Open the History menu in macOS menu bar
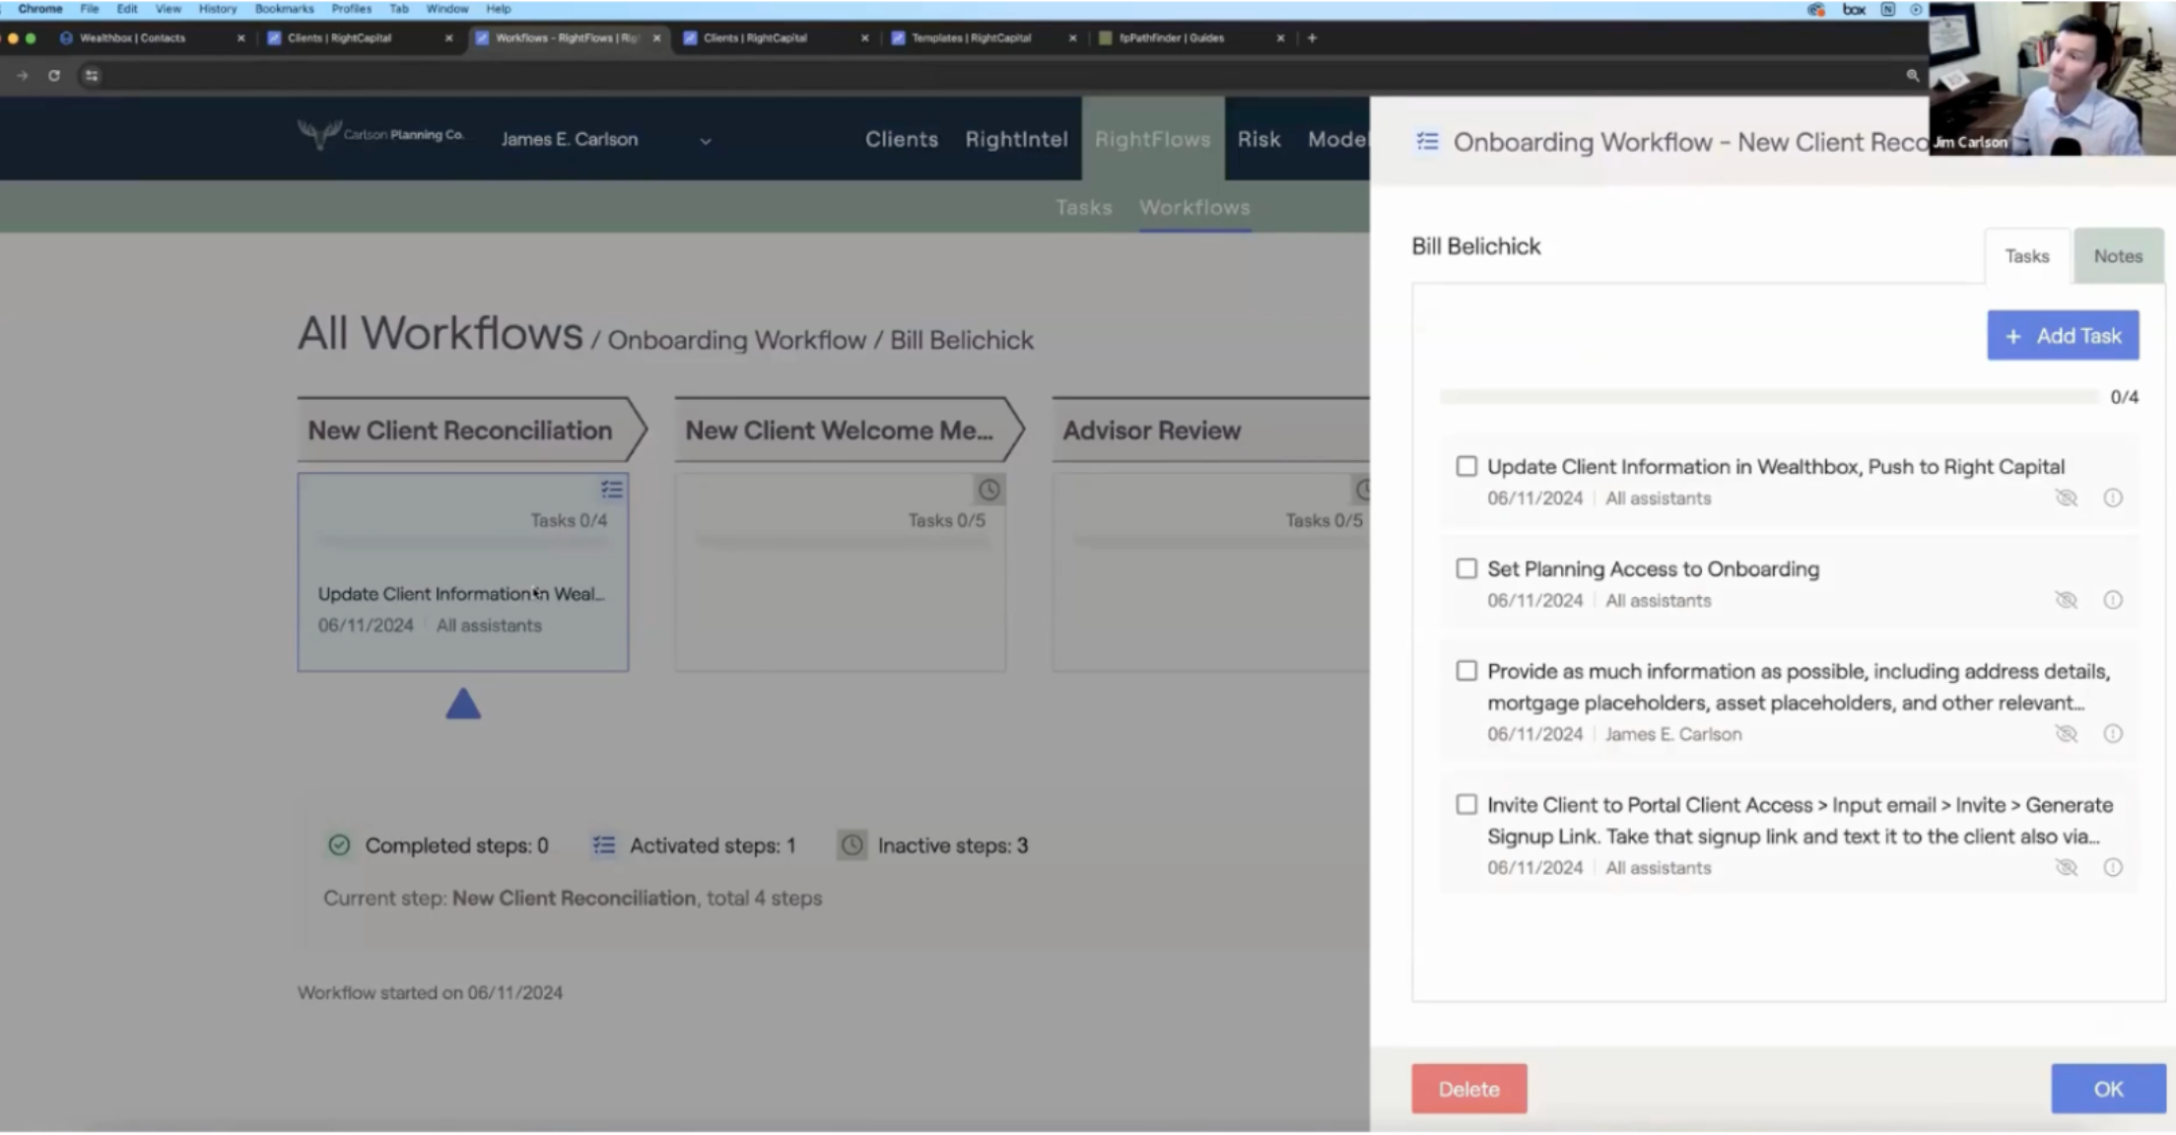The image size is (2176, 1135). 218,9
